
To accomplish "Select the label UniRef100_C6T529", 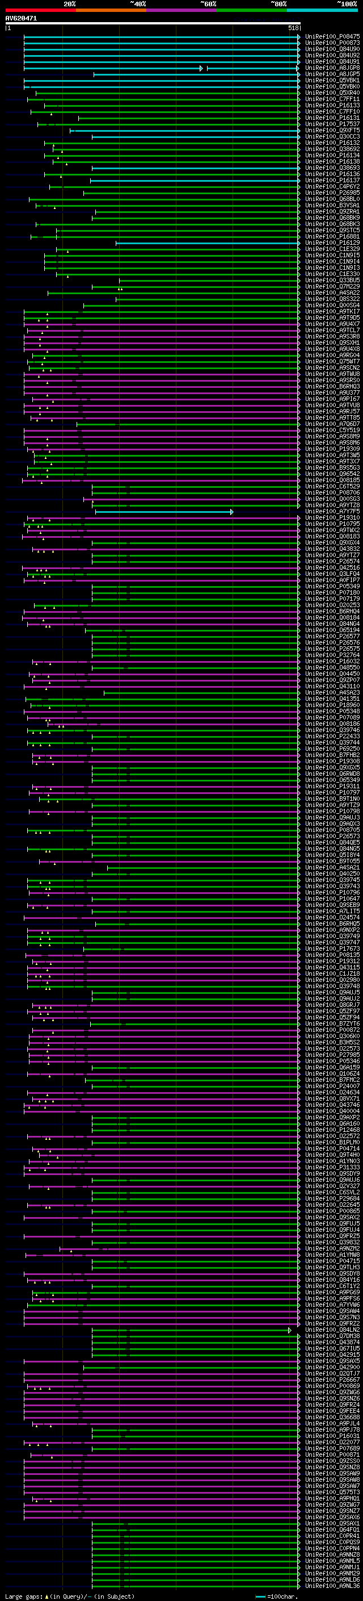I will click(x=332, y=486).
